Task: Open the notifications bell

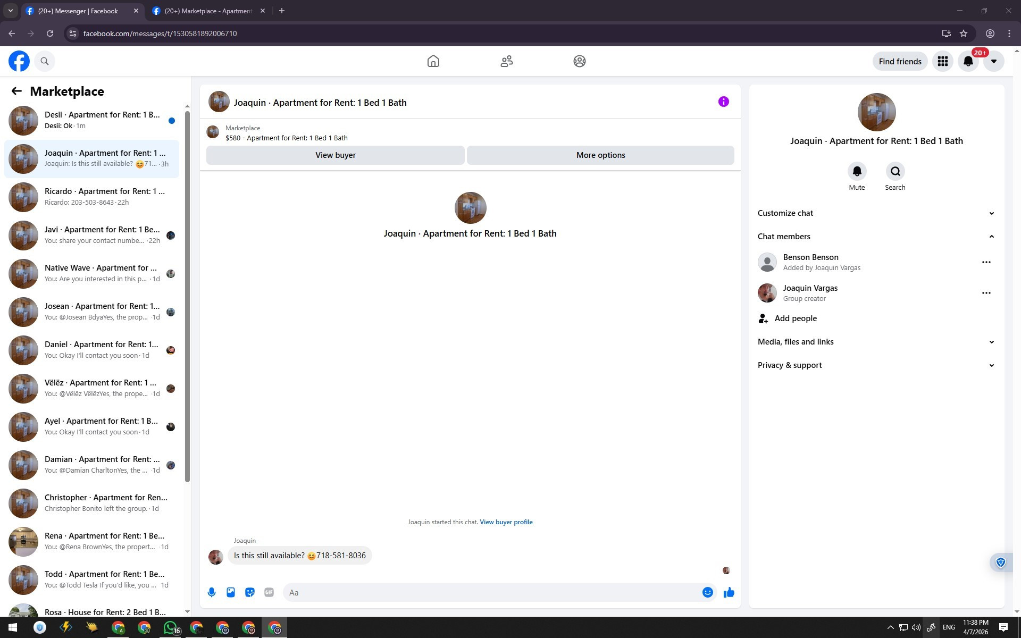Action: 968,61
